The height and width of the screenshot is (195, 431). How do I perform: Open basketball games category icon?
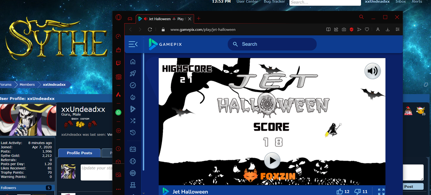(x=133, y=173)
